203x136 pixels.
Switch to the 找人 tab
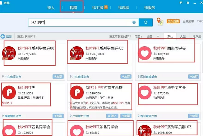pyautogui.click(x=51, y=8)
